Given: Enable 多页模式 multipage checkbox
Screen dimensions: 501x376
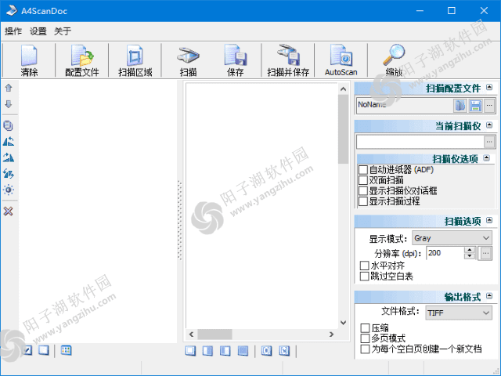Looking at the screenshot, I should tap(366, 338).
